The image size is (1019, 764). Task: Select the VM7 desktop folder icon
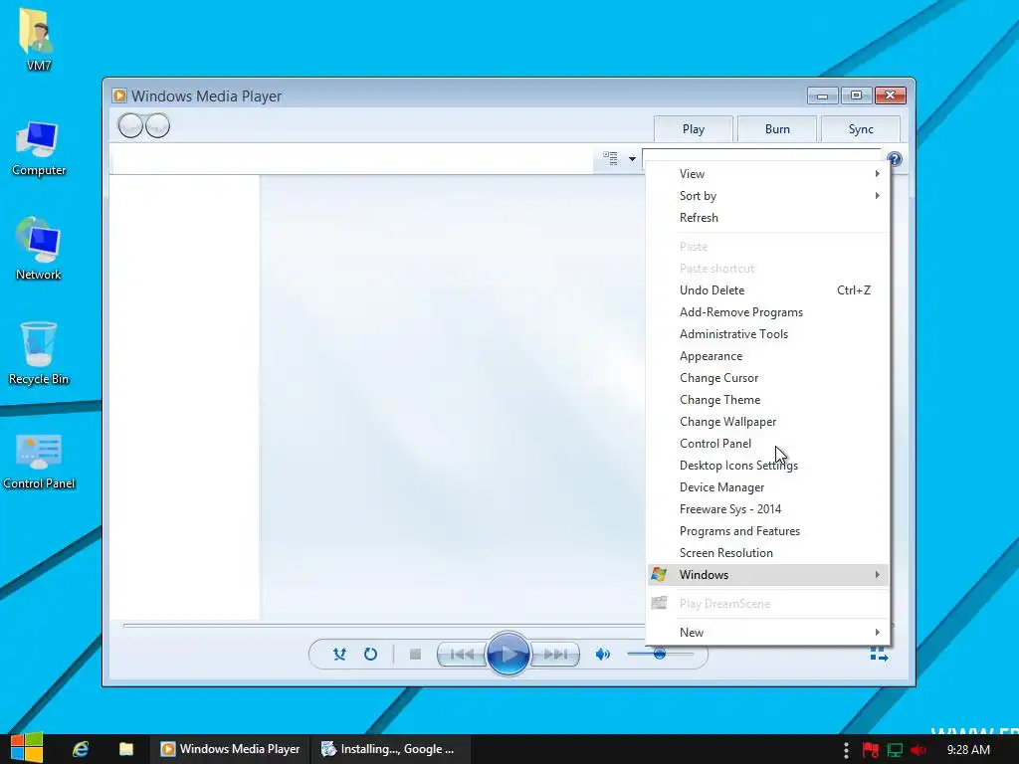38,39
